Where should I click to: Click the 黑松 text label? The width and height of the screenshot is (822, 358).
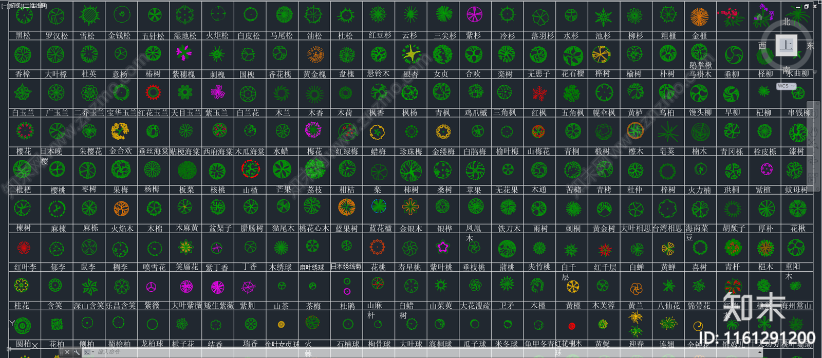pos(23,35)
